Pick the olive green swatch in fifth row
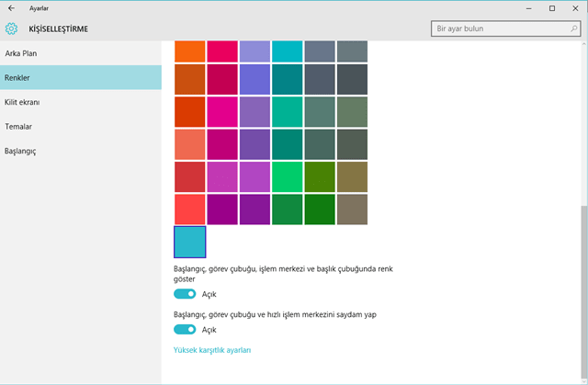Screen dimensions: 588x385 tap(320, 177)
